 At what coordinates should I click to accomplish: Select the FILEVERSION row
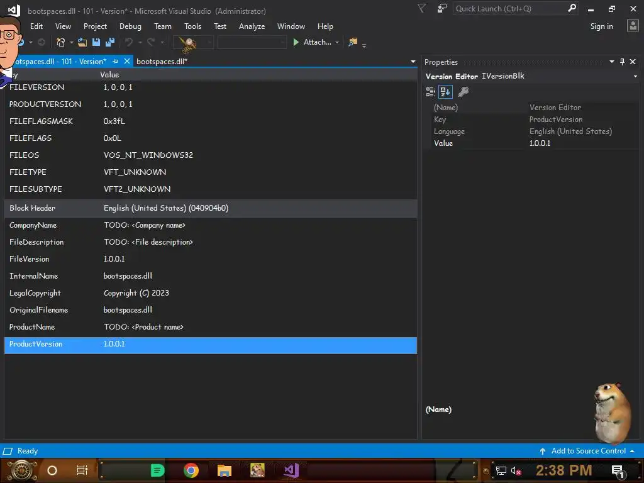[211, 87]
